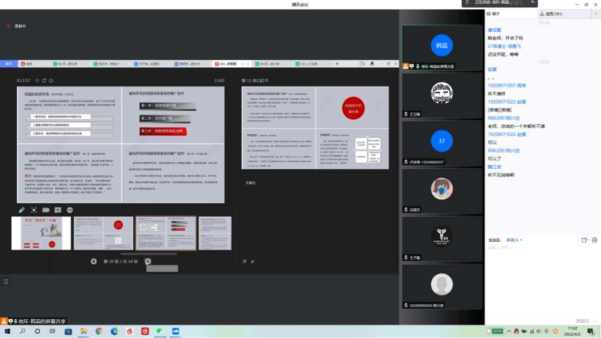Click the slide thumbnail strip scrollbar
The height and width of the screenshot is (338, 601).
click(x=148, y=254)
